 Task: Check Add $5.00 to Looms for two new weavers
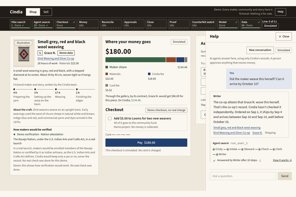(x=110, y=118)
